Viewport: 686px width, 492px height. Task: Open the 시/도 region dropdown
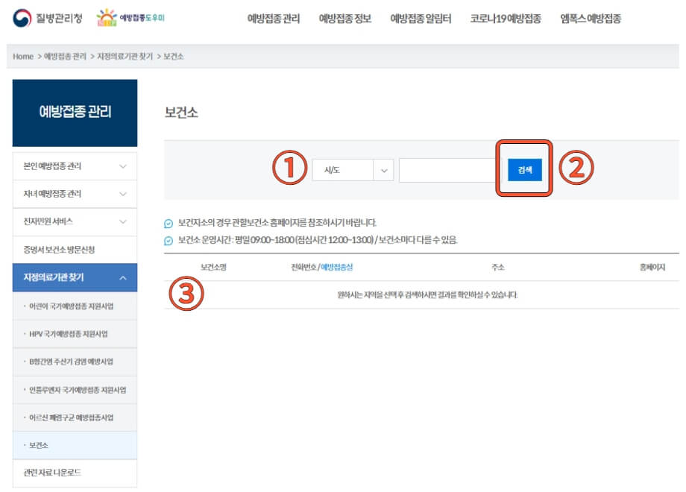352,170
